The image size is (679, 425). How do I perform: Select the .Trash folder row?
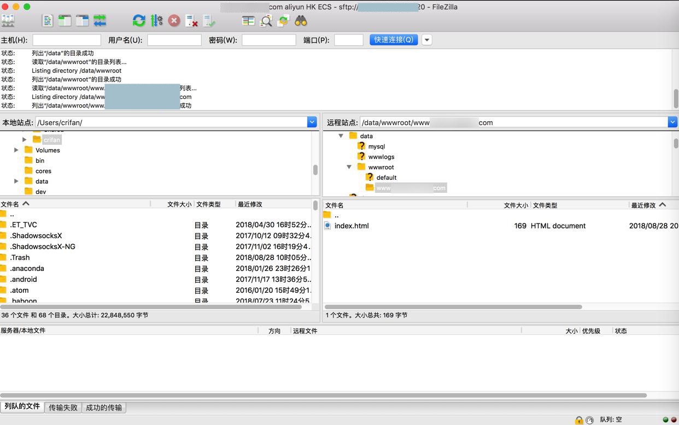pyautogui.click(x=156, y=257)
